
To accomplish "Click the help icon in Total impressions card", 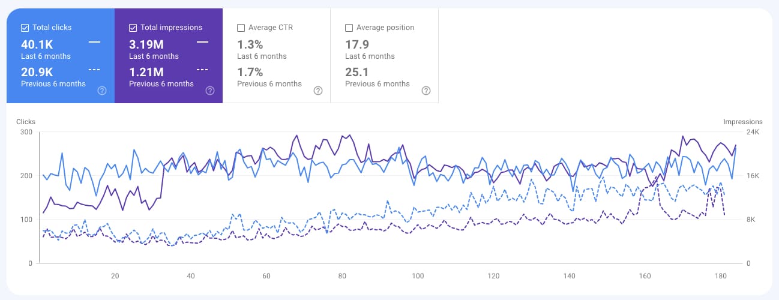I will tap(210, 91).
